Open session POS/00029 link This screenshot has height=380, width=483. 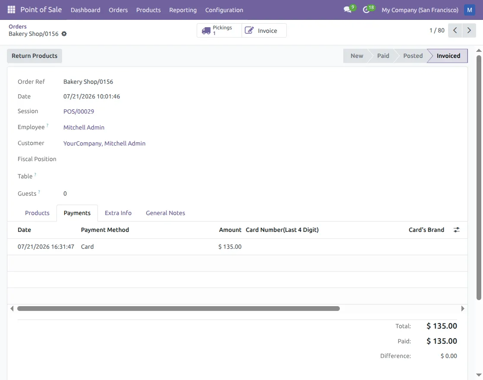pyautogui.click(x=78, y=111)
